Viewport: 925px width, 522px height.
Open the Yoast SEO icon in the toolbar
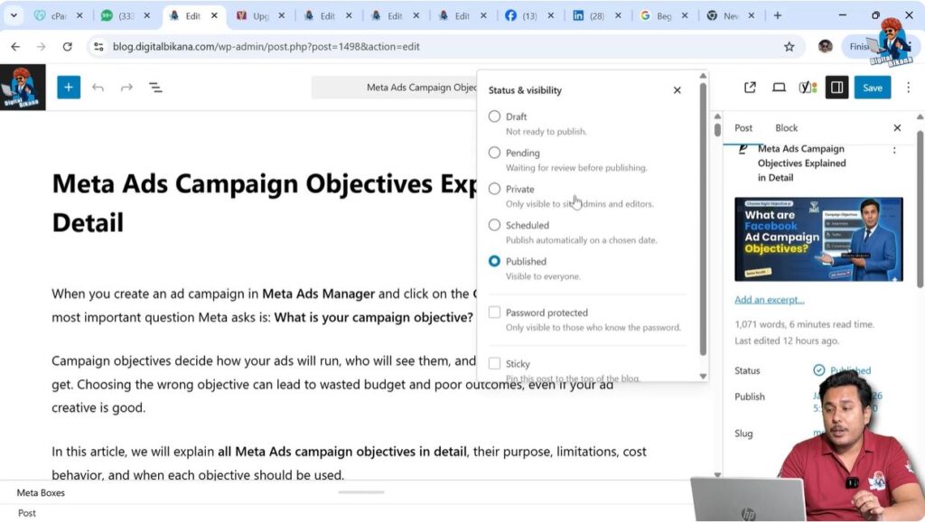(x=805, y=87)
